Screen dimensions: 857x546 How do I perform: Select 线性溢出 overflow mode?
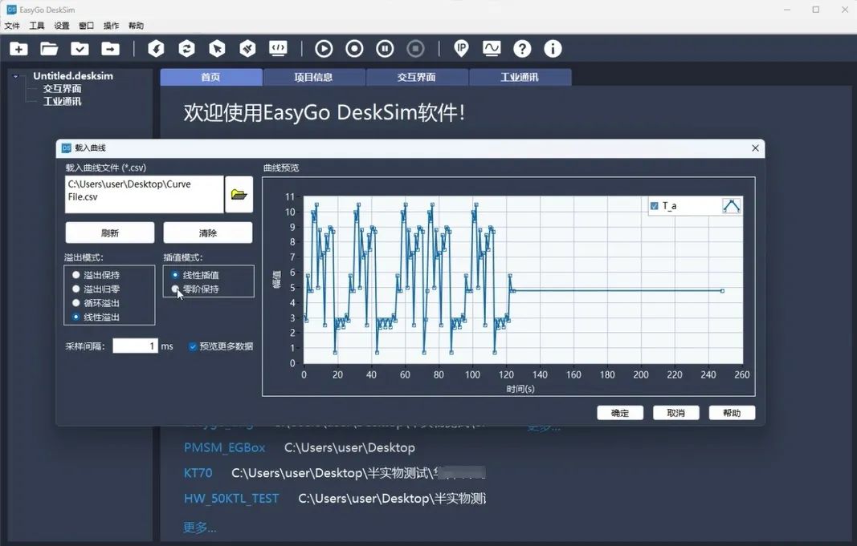(96, 317)
